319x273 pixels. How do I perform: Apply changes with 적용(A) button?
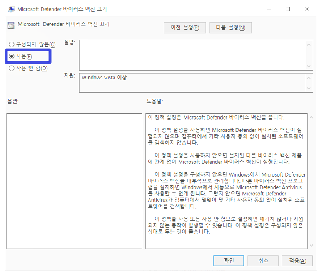[x=297, y=261]
